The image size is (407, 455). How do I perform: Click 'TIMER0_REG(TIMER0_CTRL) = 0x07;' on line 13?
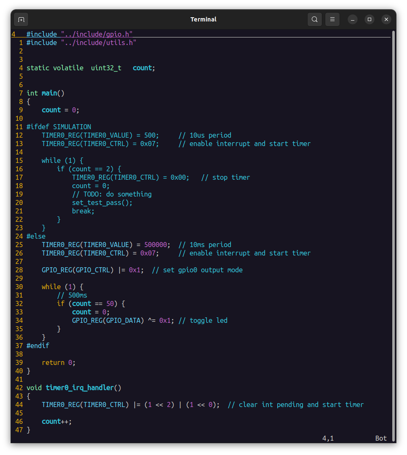pyautogui.click(x=100, y=144)
